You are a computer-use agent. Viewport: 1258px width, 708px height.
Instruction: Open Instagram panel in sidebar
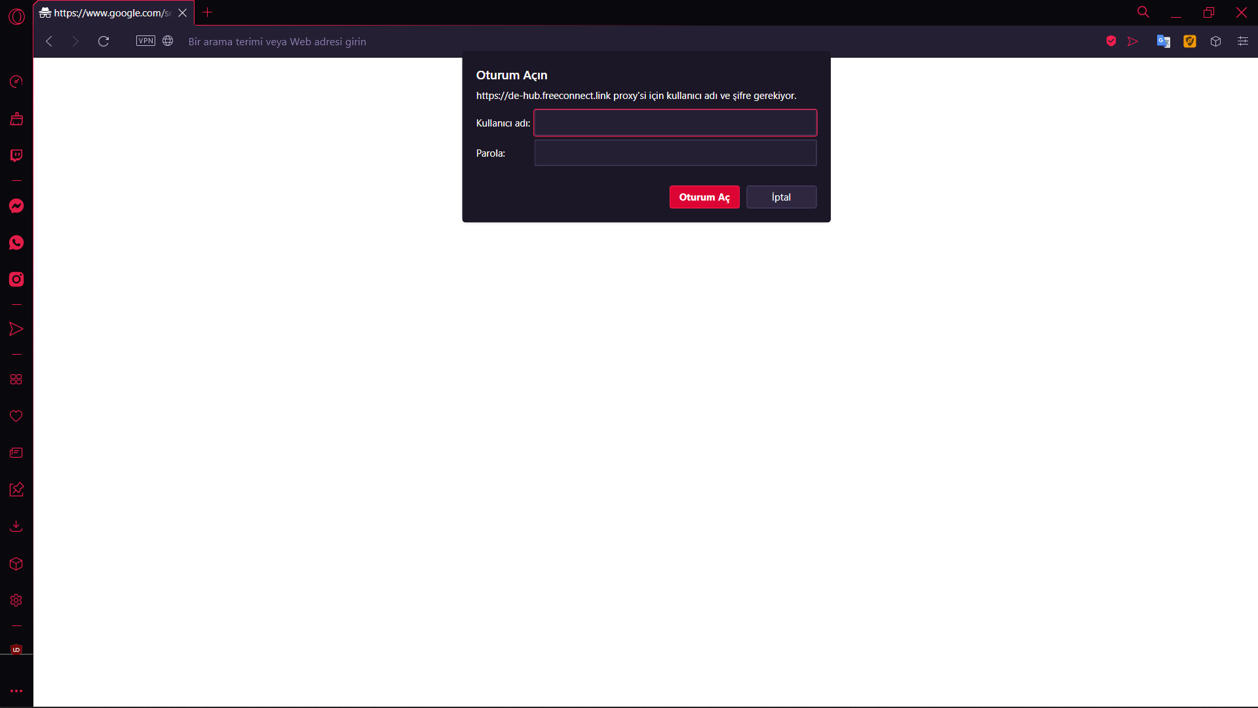click(x=16, y=279)
